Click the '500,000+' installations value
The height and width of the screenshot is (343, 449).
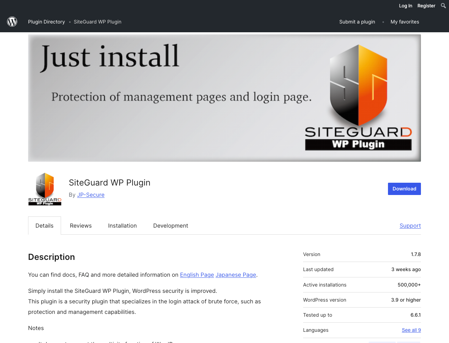[x=409, y=285]
